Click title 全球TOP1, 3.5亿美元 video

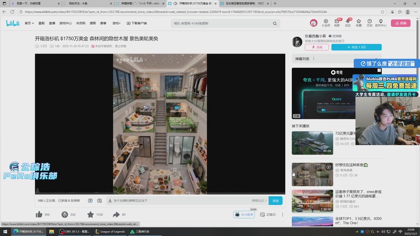tap(358, 220)
